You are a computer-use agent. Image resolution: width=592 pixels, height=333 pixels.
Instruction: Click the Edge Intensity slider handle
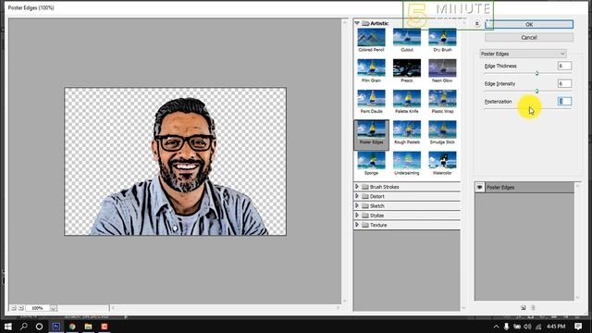coord(536,91)
